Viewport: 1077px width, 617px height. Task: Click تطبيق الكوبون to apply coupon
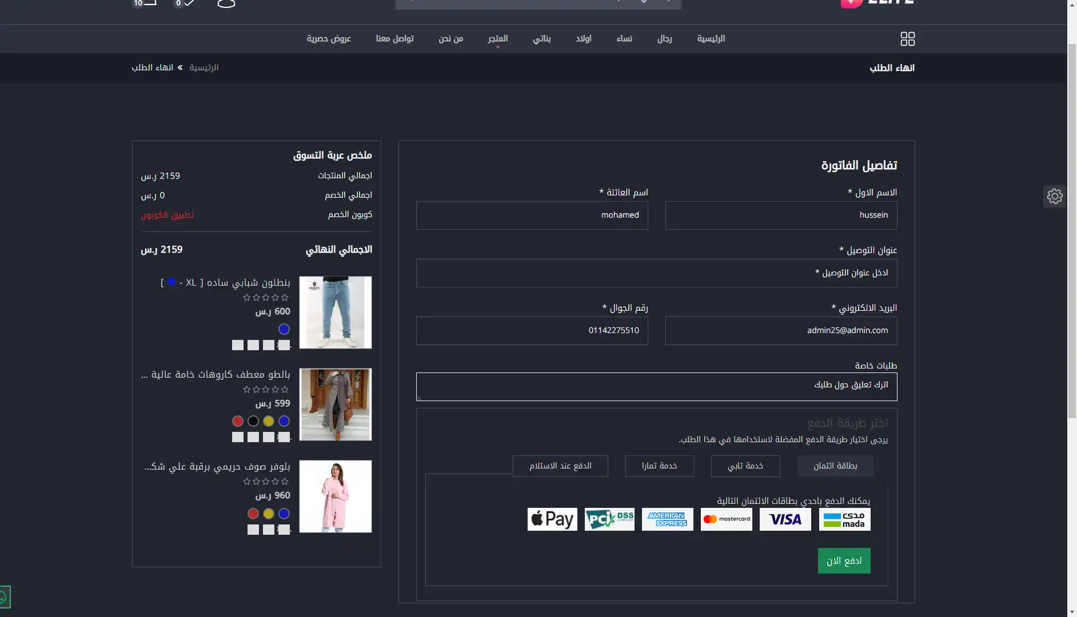167,215
